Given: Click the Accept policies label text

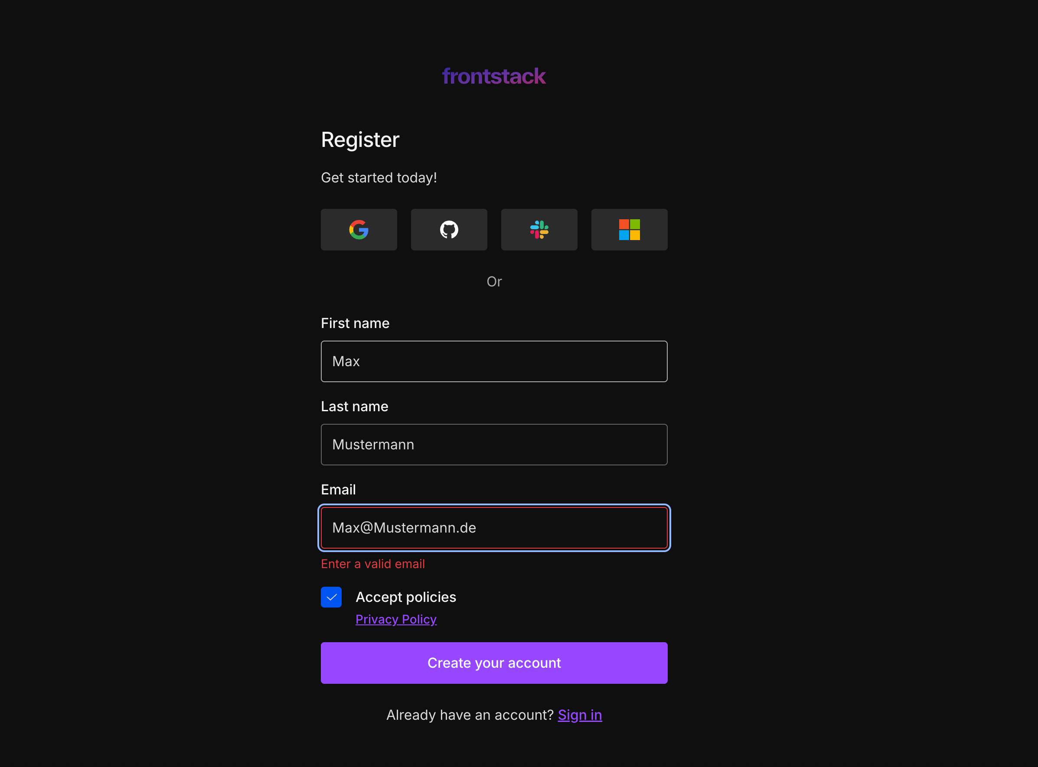Looking at the screenshot, I should 405,597.
